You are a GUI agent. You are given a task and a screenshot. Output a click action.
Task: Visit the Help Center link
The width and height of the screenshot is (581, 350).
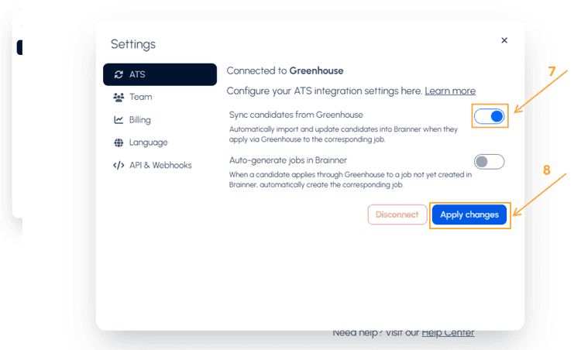[448, 333]
